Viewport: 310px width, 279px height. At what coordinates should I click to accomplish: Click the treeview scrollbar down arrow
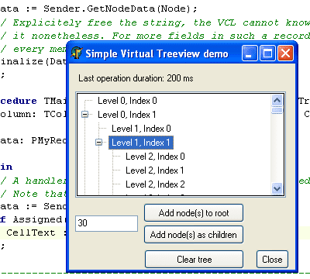[x=277, y=188]
